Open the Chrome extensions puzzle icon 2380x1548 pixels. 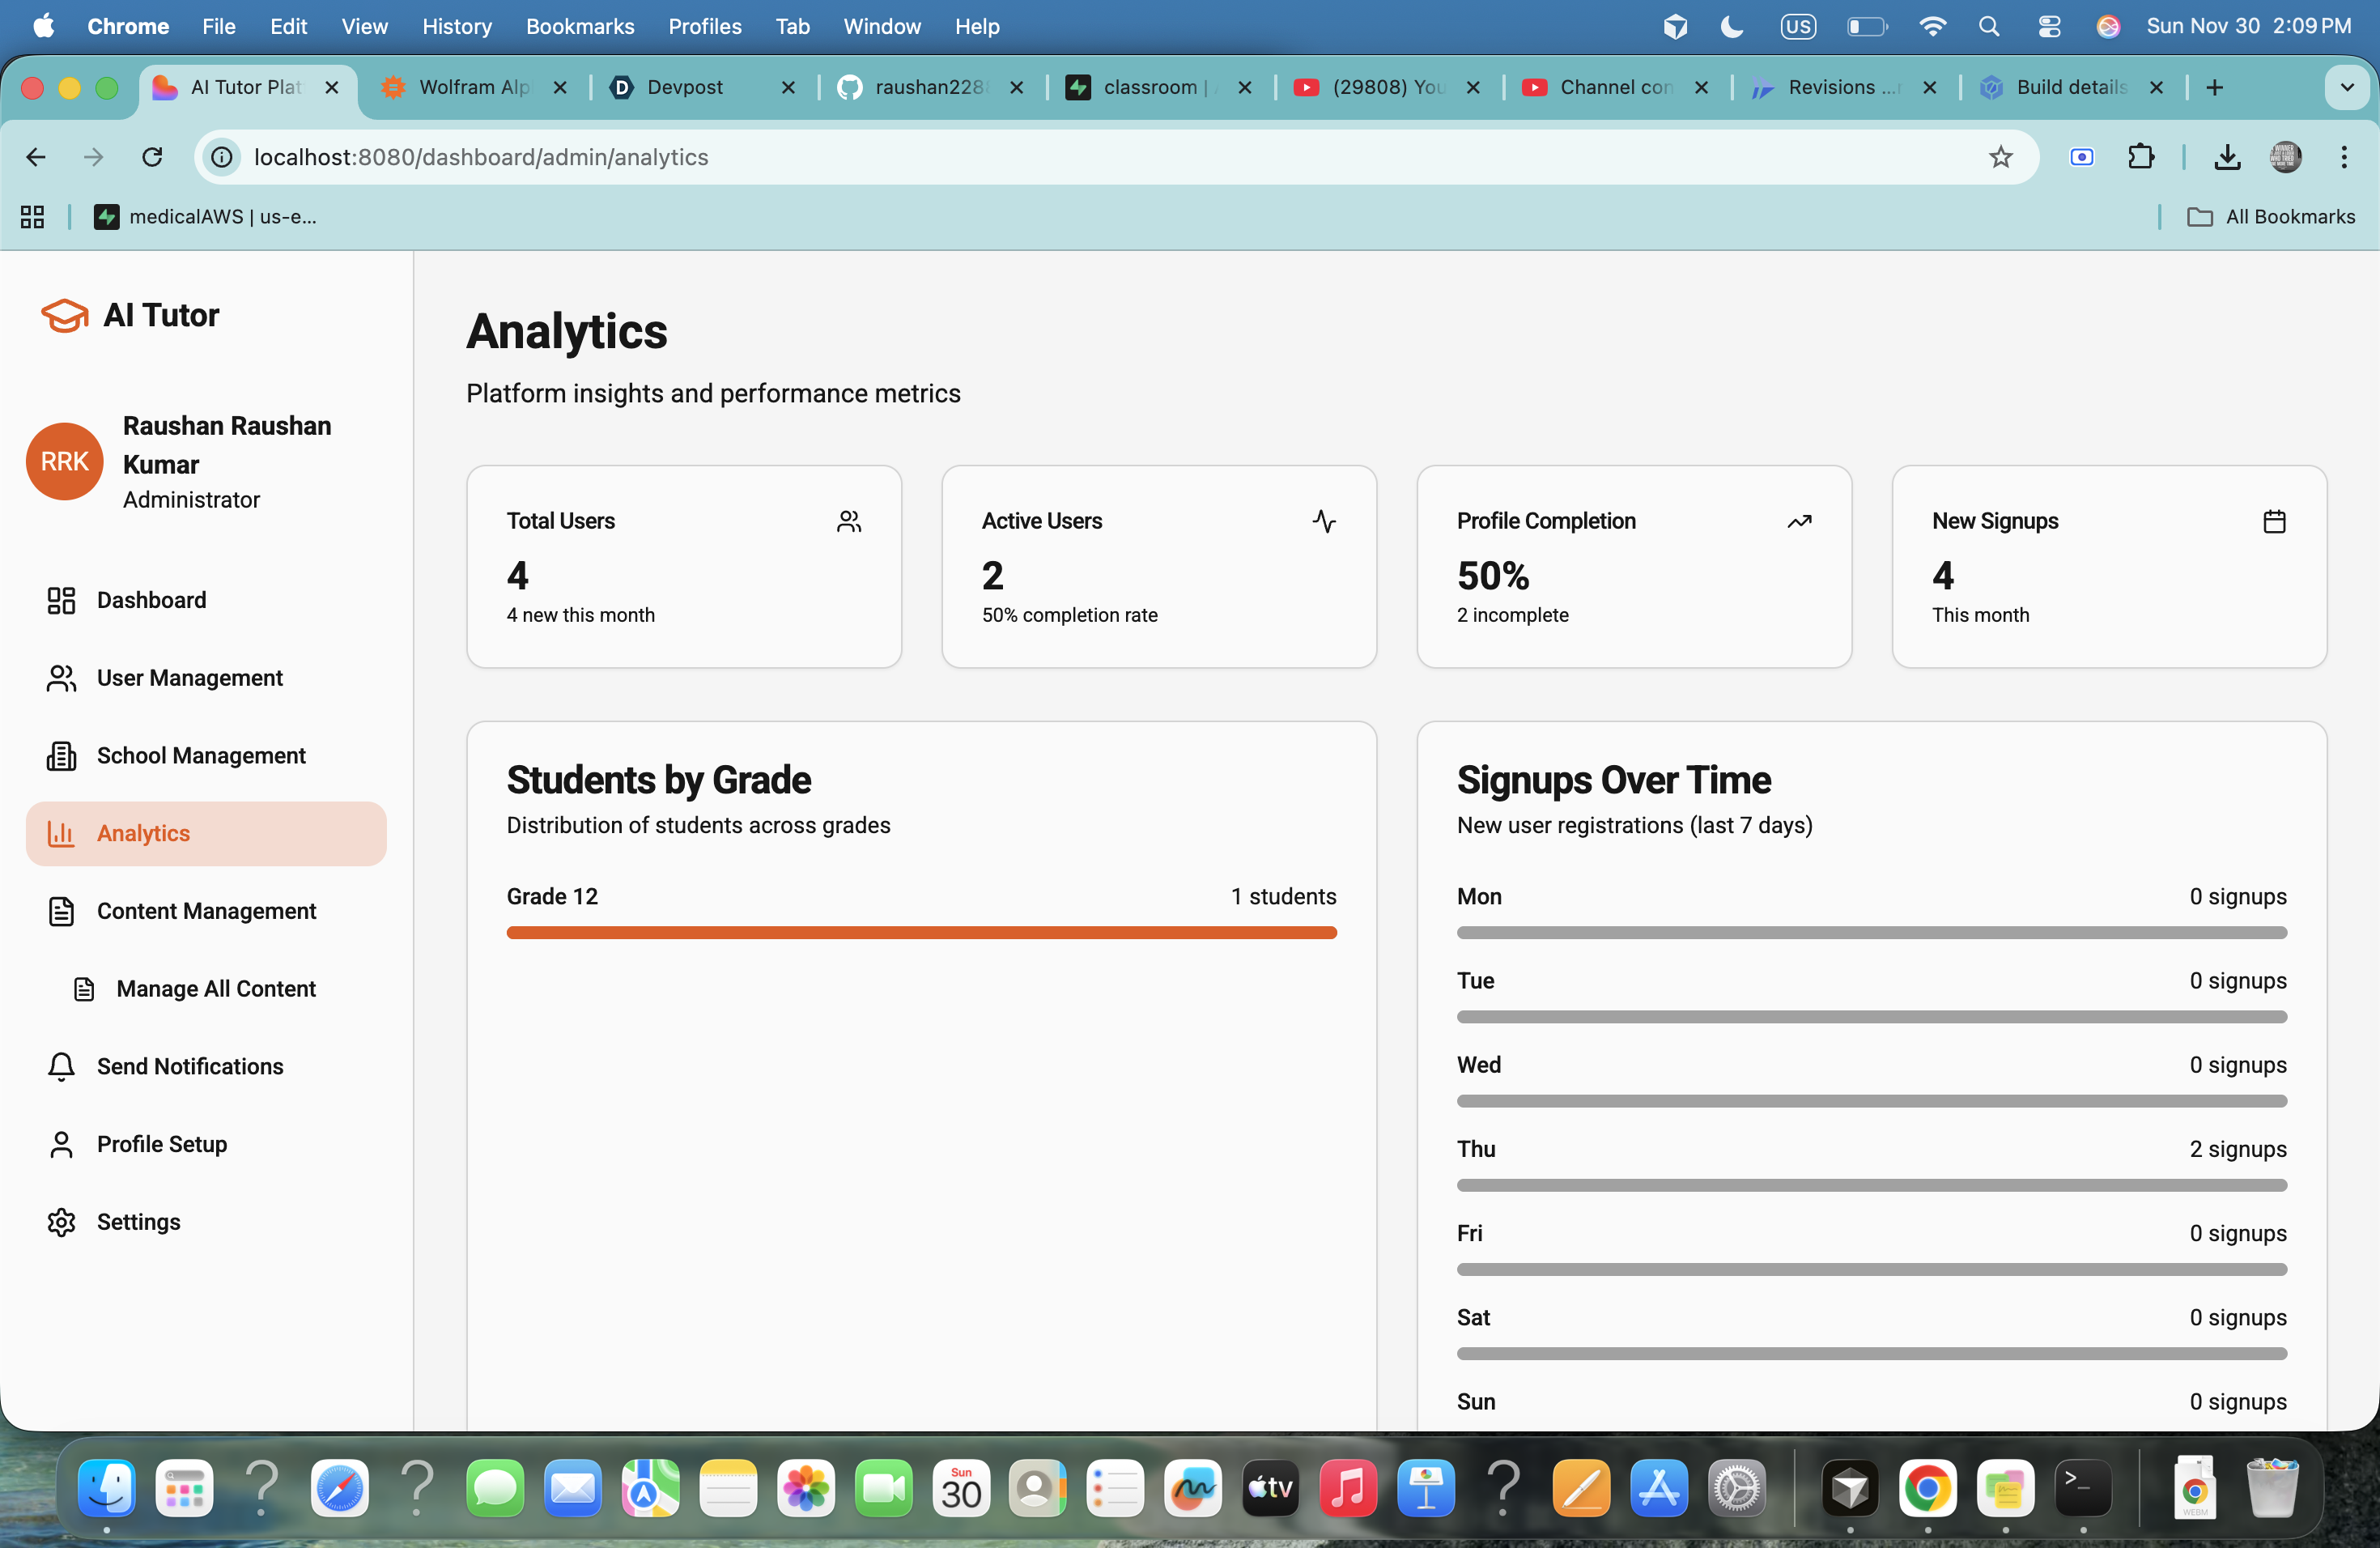coord(2141,157)
